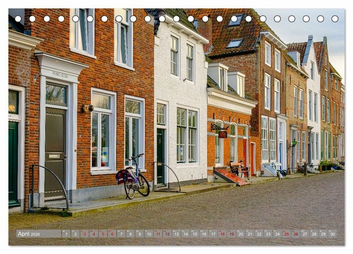Select red date 25 in the strip
Screen dimensions: 353x254
(x=286, y=234)
